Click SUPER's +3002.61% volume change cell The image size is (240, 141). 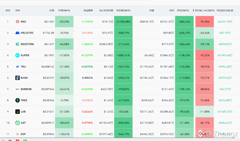coord(123,55)
